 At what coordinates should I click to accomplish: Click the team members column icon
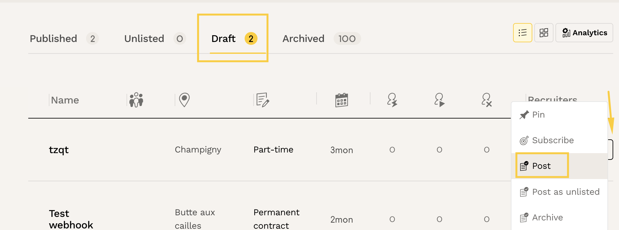[136, 100]
